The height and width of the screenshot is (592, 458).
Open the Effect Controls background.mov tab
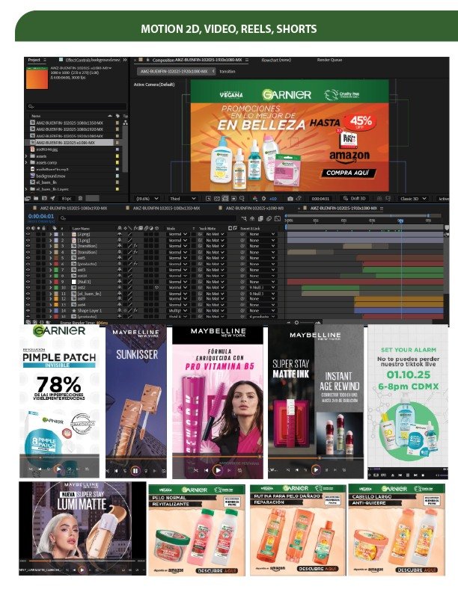tap(89, 59)
